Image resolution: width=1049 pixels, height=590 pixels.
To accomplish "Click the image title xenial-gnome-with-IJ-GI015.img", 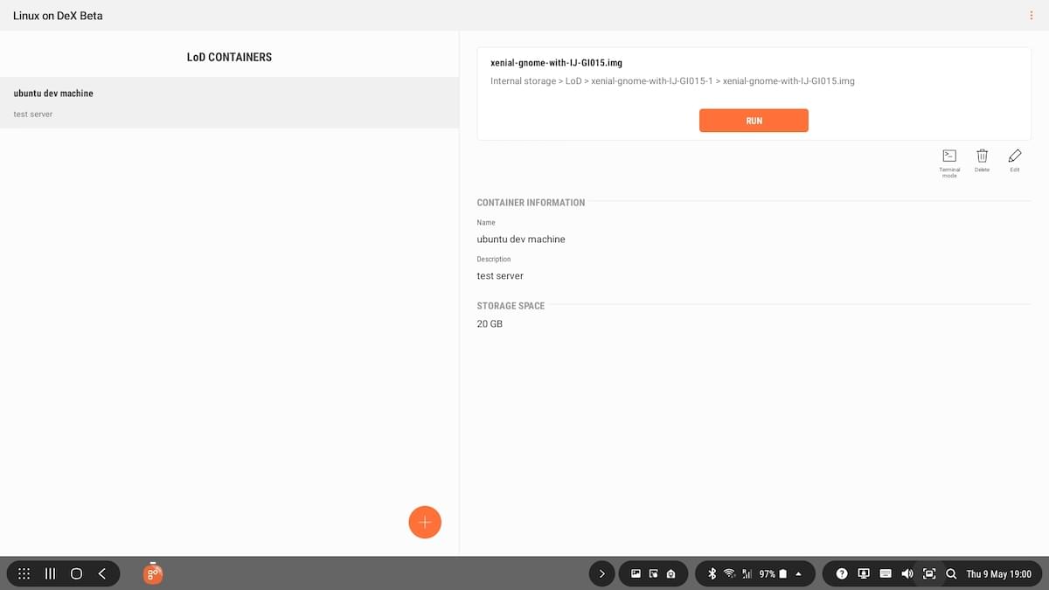I will [555, 63].
